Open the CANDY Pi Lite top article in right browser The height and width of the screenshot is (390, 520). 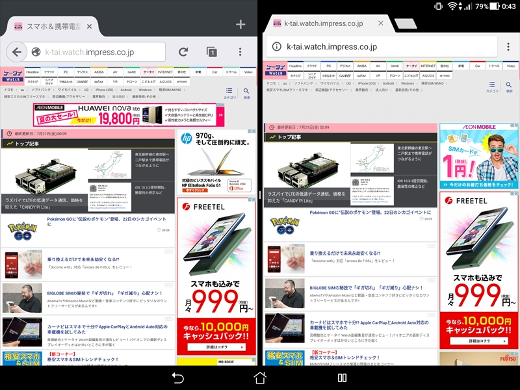307,174
